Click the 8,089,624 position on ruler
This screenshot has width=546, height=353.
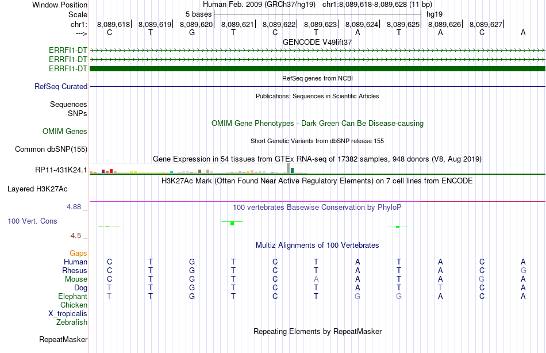click(x=362, y=24)
